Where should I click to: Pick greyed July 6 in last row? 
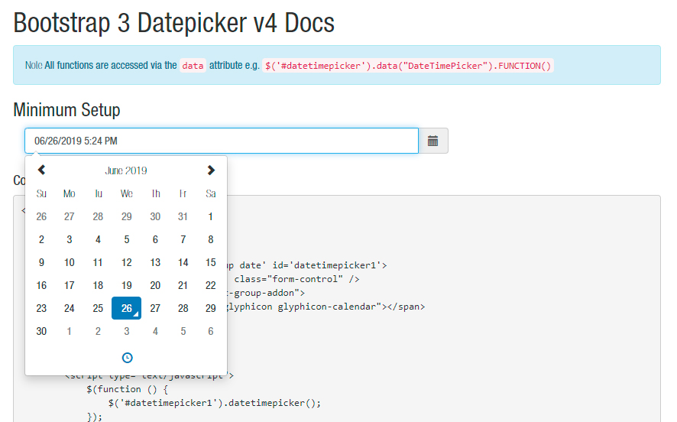point(210,331)
